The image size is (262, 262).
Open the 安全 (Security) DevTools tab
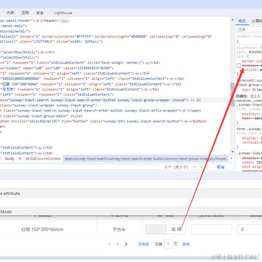(x=40, y=13)
